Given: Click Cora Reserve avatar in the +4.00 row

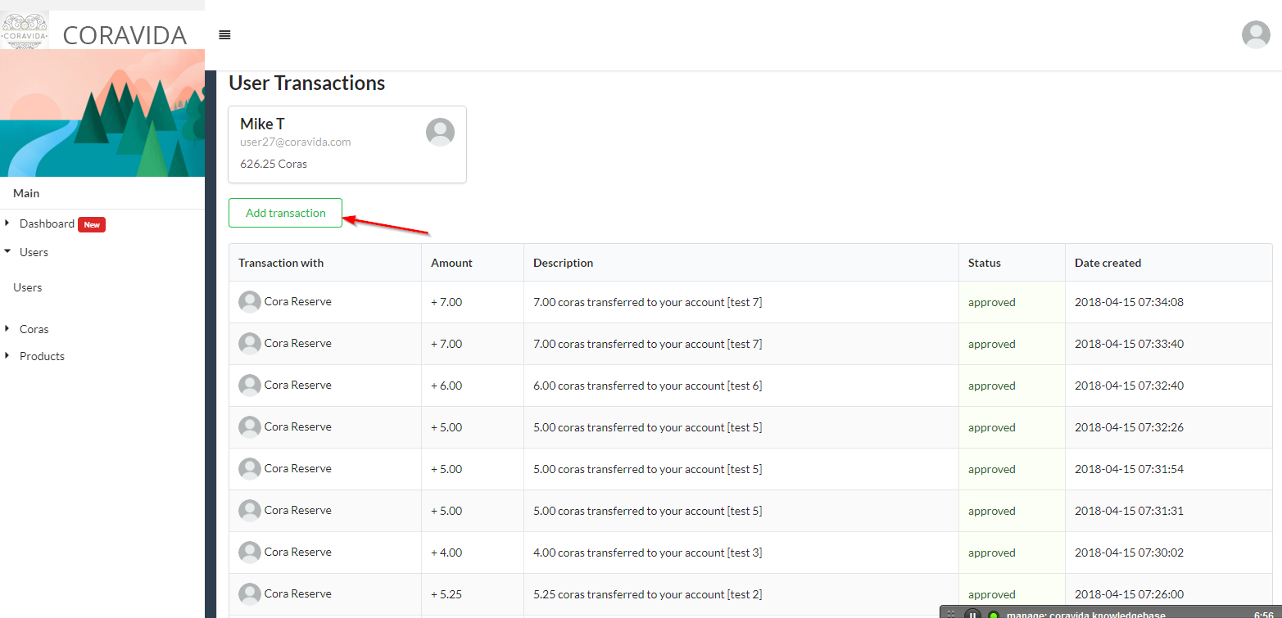Looking at the screenshot, I should click(x=250, y=553).
